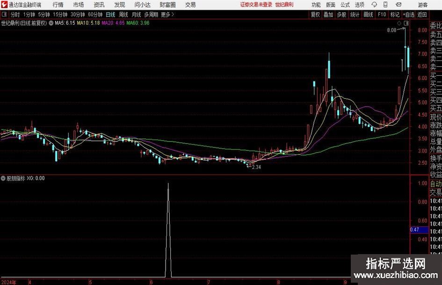Click the indicator spike signal peak
Image resolution: width=442 pixels, height=285 pixels.
[168, 184]
